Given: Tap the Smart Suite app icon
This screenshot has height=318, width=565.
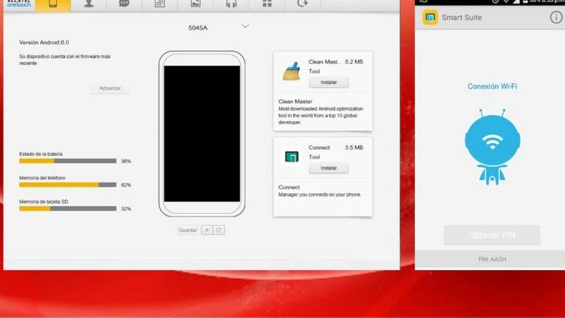Looking at the screenshot, I should click(430, 17).
